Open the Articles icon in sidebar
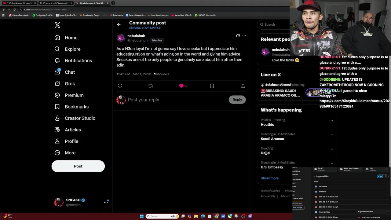 click(x=57, y=130)
